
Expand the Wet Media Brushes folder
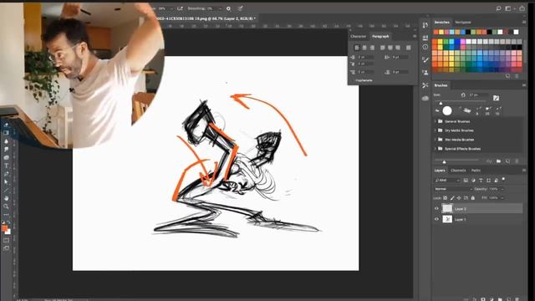point(436,140)
